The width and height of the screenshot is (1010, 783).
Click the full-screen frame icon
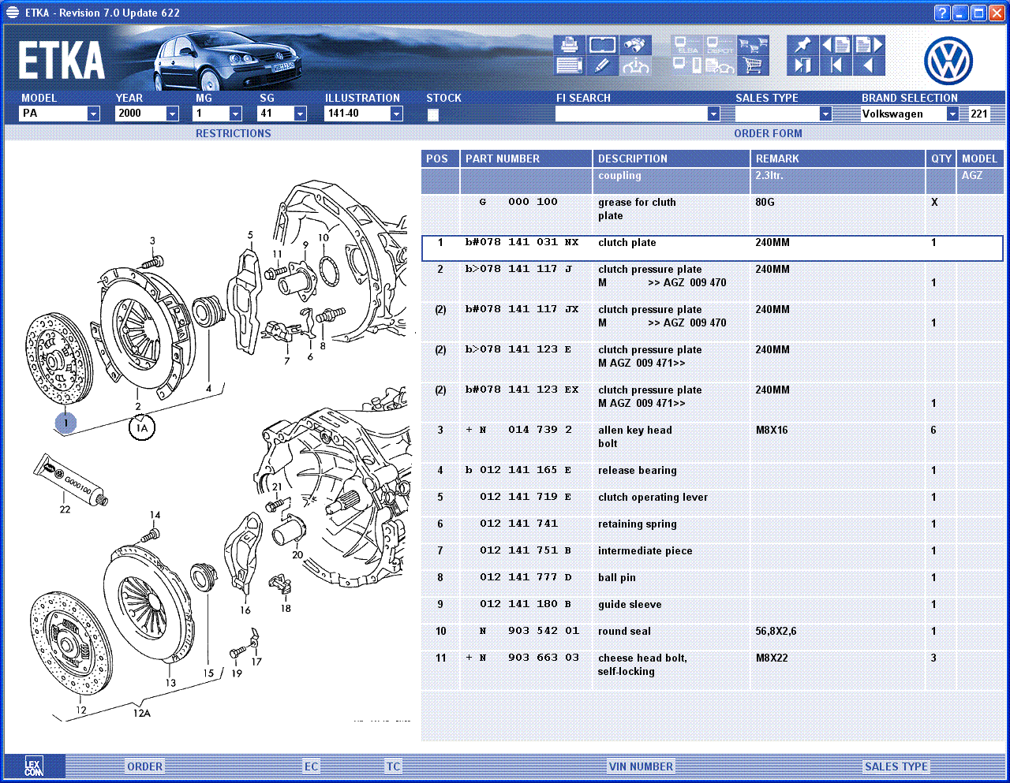(602, 45)
